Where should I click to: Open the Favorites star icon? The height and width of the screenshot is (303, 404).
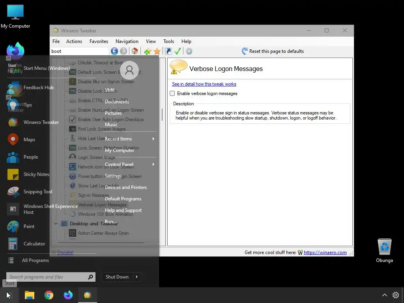click(157, 51)
